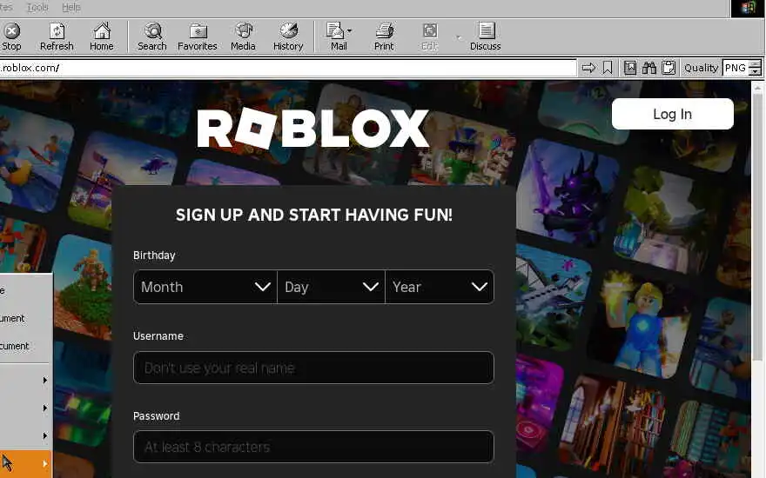Go to the Home page

tap(102, 37)
